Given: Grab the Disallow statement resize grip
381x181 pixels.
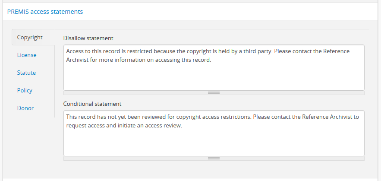Looking at the screenshot, I should tap(214, 92).
